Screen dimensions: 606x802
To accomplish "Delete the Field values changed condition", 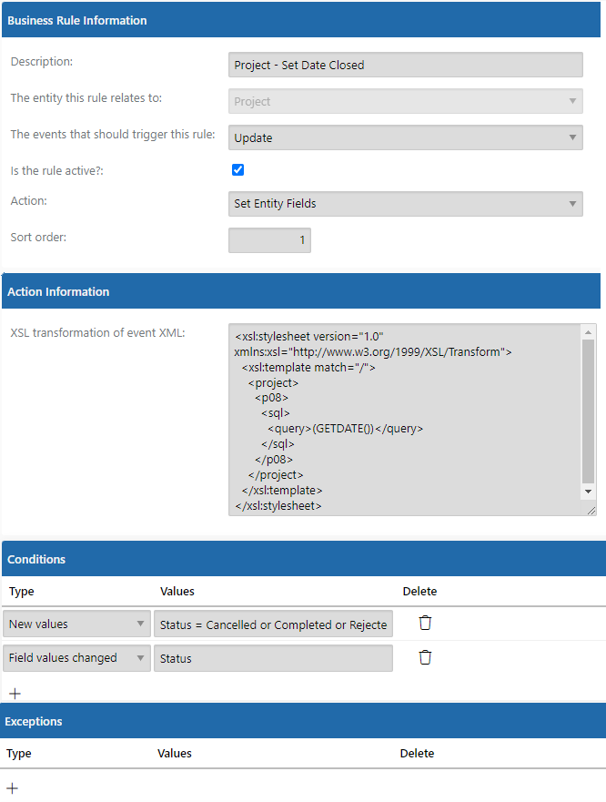I will click(425, 657).
